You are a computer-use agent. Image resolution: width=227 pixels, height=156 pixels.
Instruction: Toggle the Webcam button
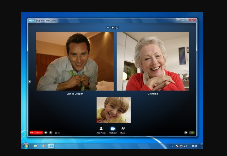coord(113,130)
